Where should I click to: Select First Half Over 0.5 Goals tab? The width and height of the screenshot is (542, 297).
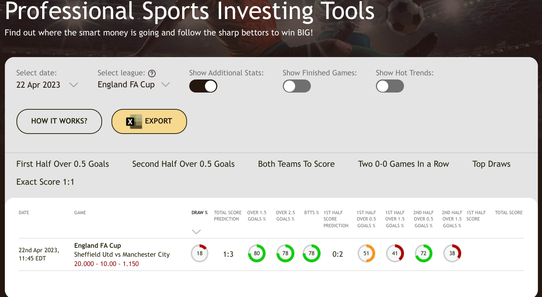[x=63, y=164]
